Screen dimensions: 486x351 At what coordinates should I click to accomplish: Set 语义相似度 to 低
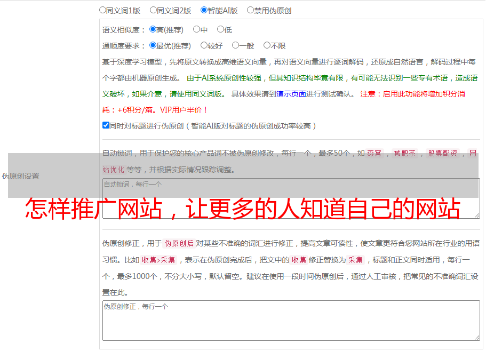(x=220, y=29)
